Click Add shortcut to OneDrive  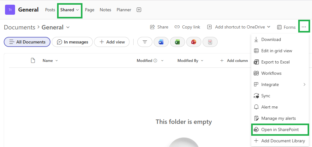click(236, 27)
